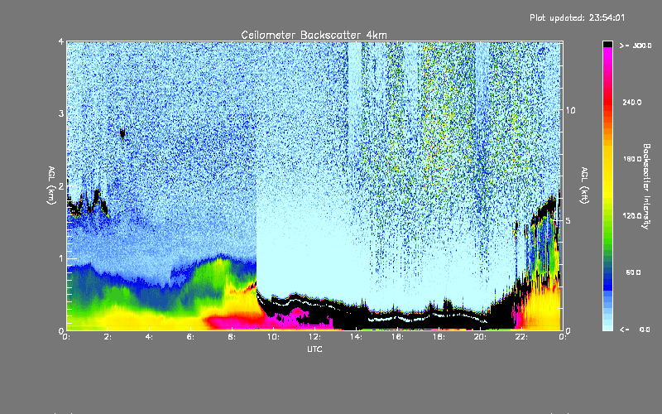This screenshot has width=662, height=414.
Task: Click the '120.0' colorbar value label
Action: pyautogui.click(x=632, y=216)
